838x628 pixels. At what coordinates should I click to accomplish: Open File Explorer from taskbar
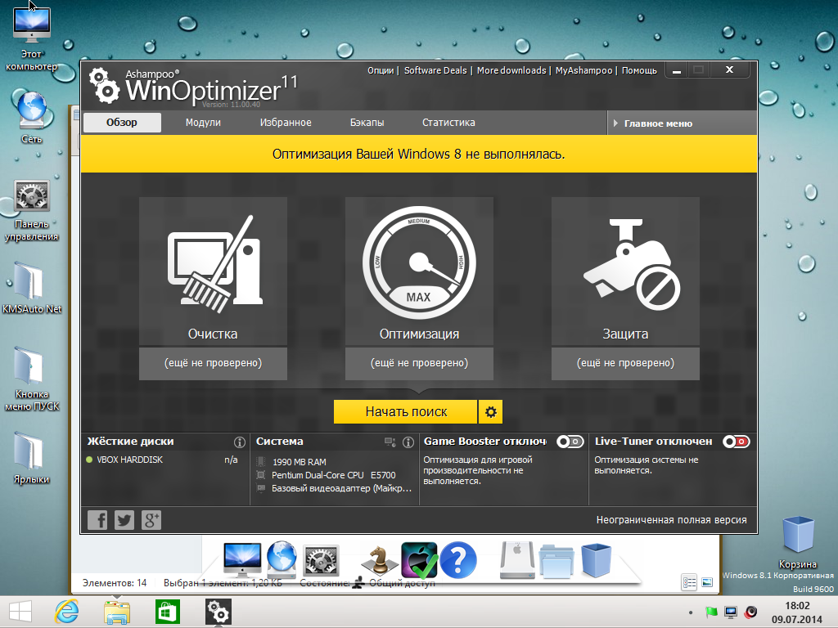116,612
